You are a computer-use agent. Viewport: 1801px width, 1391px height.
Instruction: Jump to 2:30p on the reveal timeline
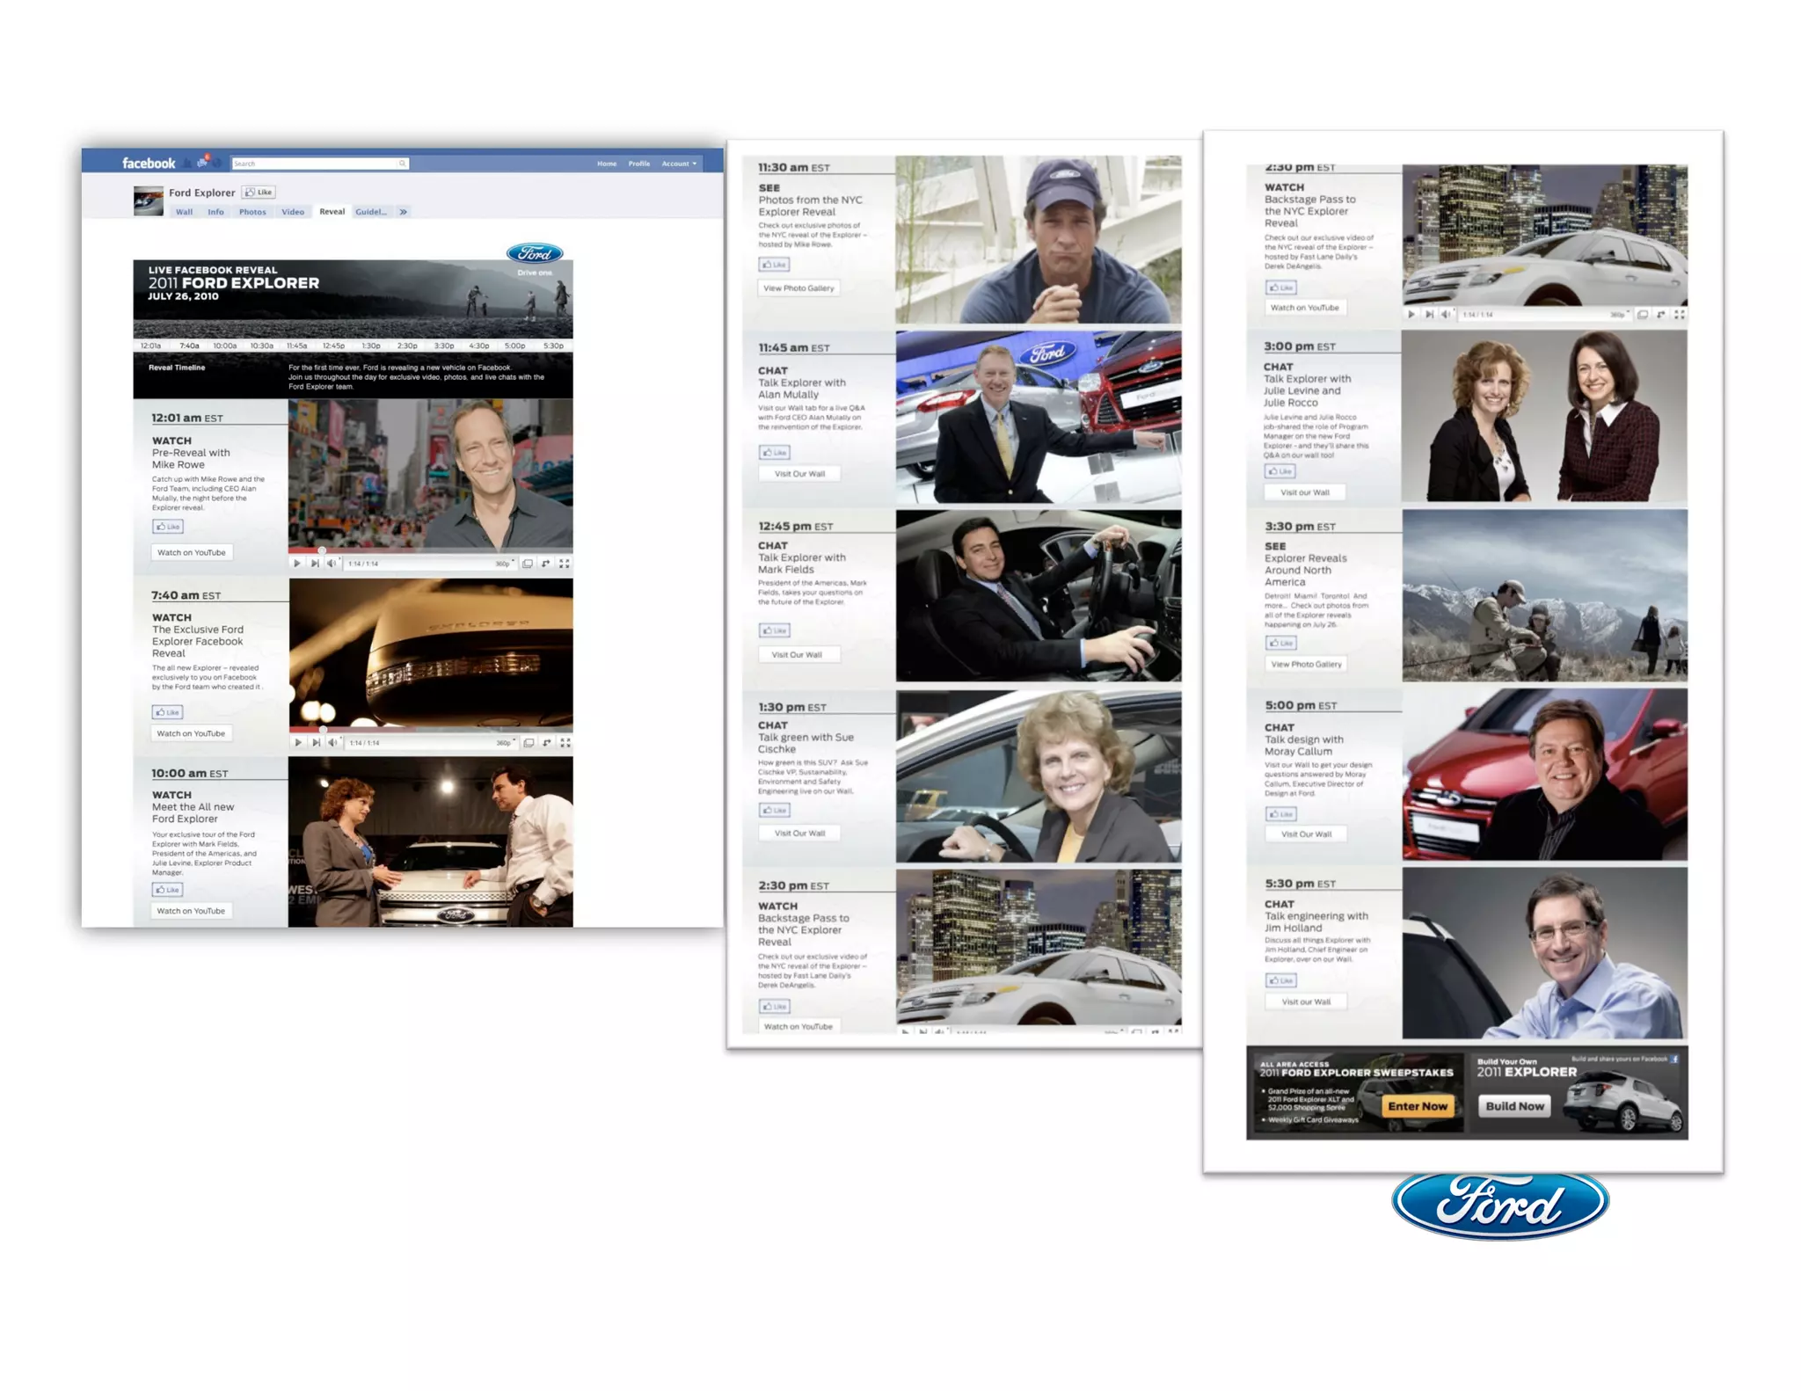407,346
